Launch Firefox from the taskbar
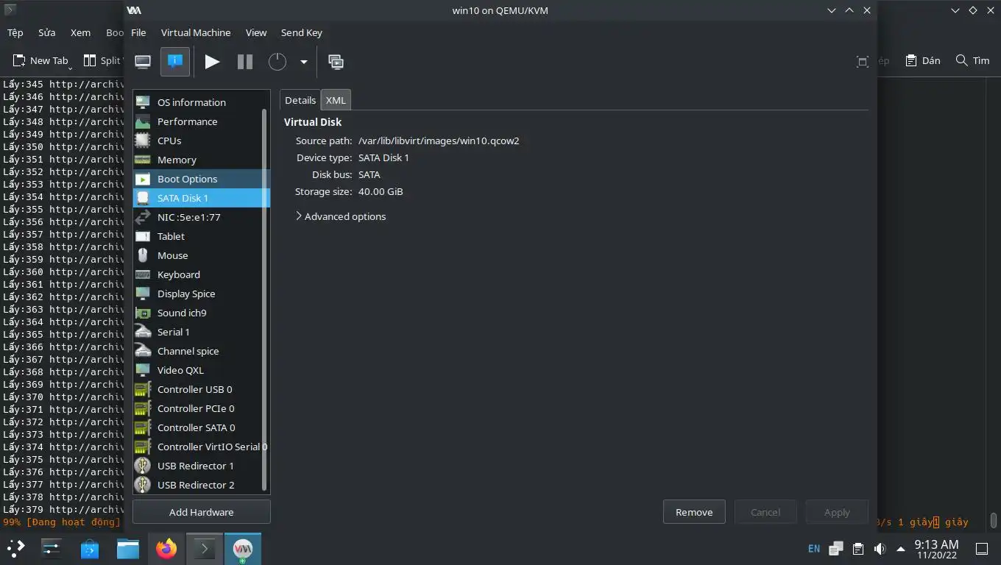 pyautogui.click(x=166, y=548)
